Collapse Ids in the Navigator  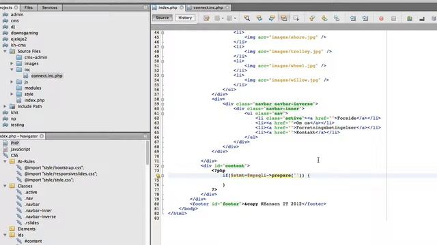pyautogui.click(x=5, y=235)
